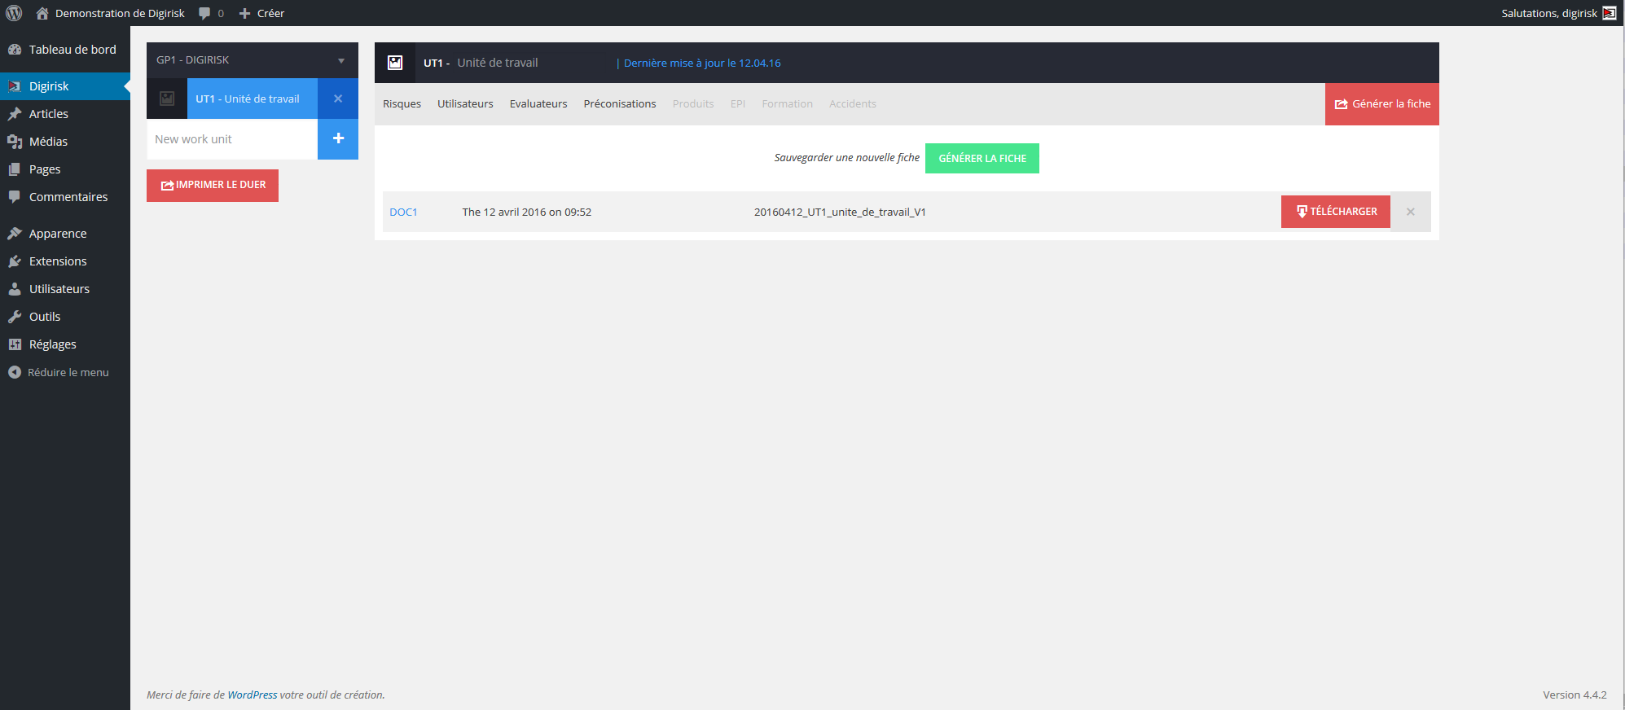Select the Accidents tab
The image size is (1625, 710).
[x=853, y=104]
